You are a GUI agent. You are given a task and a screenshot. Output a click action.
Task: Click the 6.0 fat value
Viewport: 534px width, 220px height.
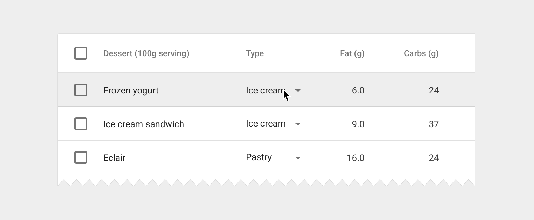point(358,90)
